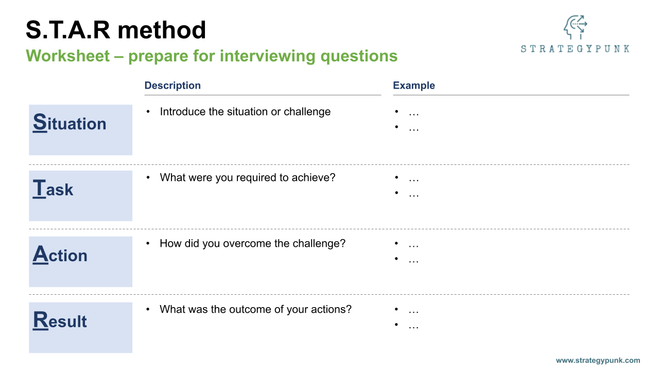Click the StrategyPunk head logo icon
659x371 pixels.
coord(575,27)
